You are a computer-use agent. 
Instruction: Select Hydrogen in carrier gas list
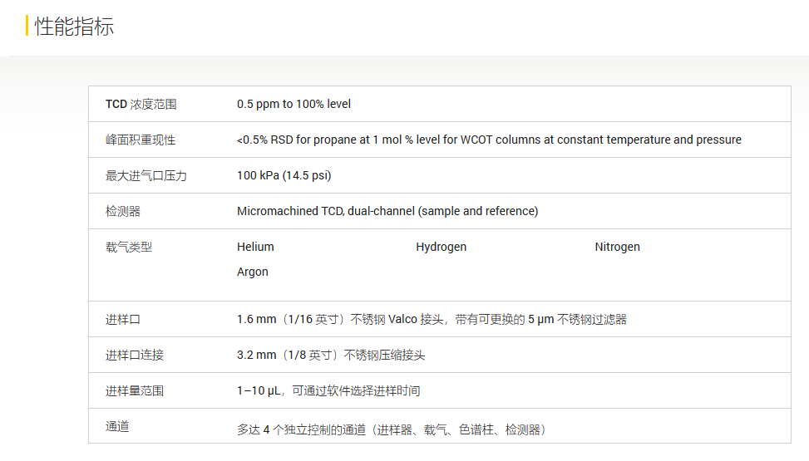click(441, 247)
